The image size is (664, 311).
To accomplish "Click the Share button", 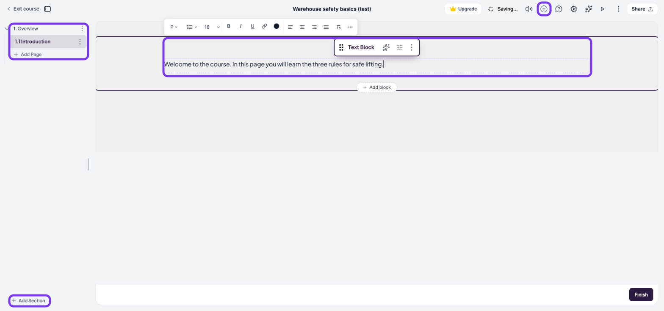I will coord(642,9).
